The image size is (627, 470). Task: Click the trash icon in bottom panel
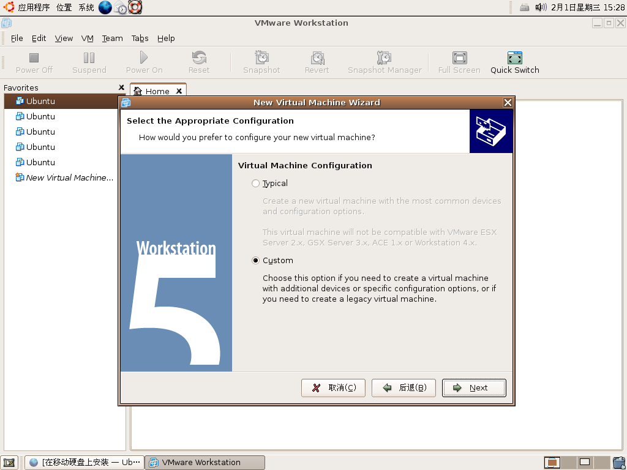point(618,463)
